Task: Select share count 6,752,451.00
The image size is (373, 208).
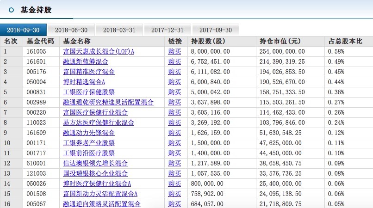Action: coord(210,61)
